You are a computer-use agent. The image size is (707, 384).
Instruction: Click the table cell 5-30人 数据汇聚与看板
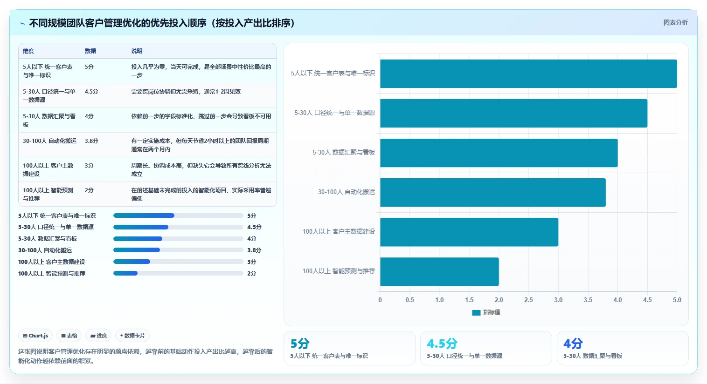point(49,120)
